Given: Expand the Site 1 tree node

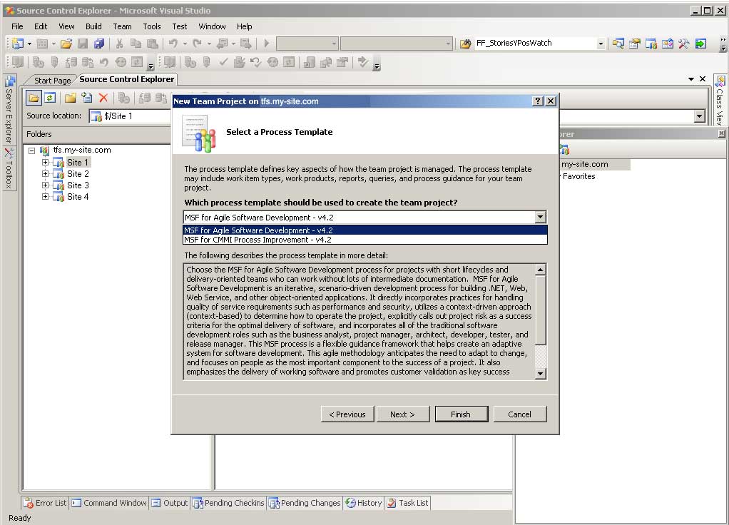Looking at the screenshot, I should click(45, 163).
